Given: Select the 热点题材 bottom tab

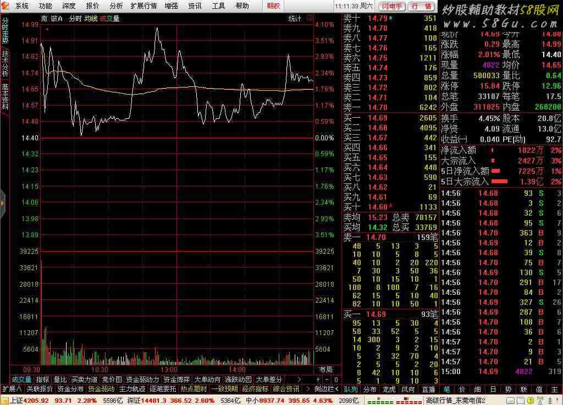Looking at the screenshot, I should point(194,389).
